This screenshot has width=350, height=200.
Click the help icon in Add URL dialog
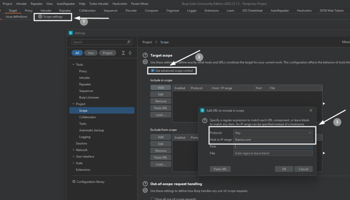(x=205, y=121)
